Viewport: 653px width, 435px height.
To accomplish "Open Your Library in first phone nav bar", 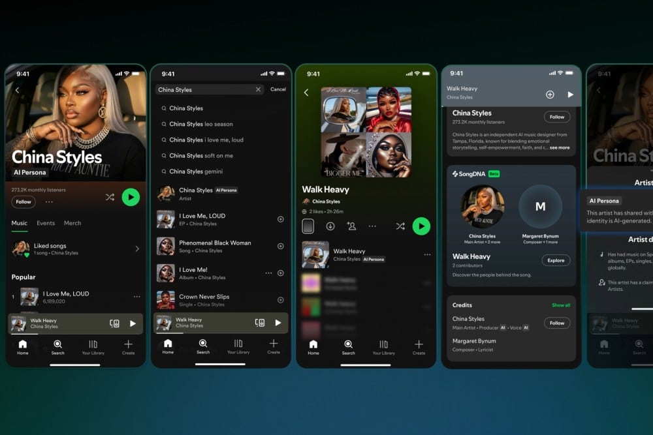I will [x=93, y=347].
